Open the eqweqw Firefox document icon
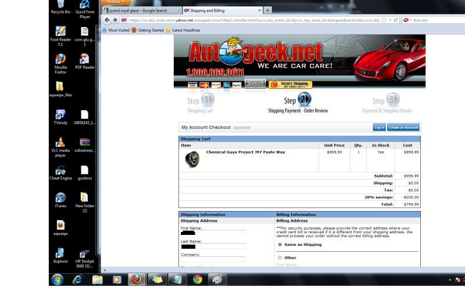Image resolution: width=465 pixels, height=290 pixels. (60, 228)
